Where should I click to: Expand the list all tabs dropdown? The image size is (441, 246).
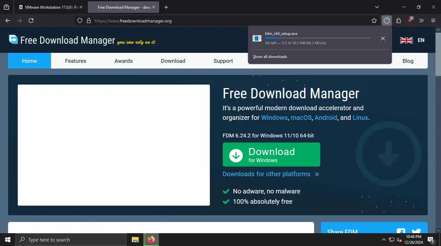tap(377, 7)
